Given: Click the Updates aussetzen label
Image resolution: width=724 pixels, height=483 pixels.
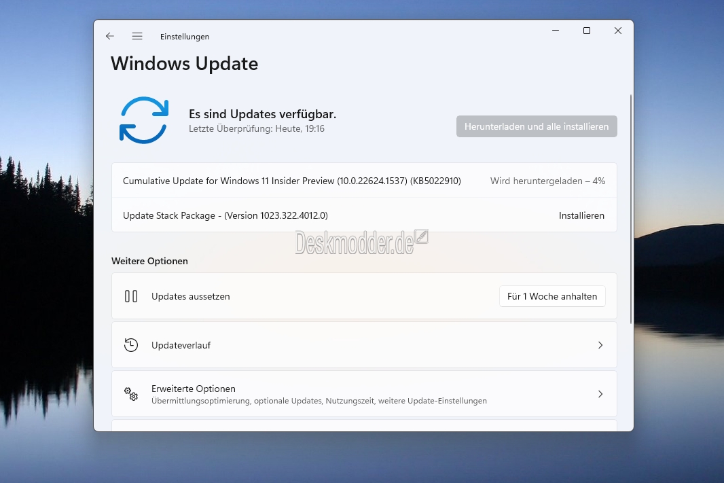Looking at the screenshot, I should pyautogui.click(x=191, y=296).
